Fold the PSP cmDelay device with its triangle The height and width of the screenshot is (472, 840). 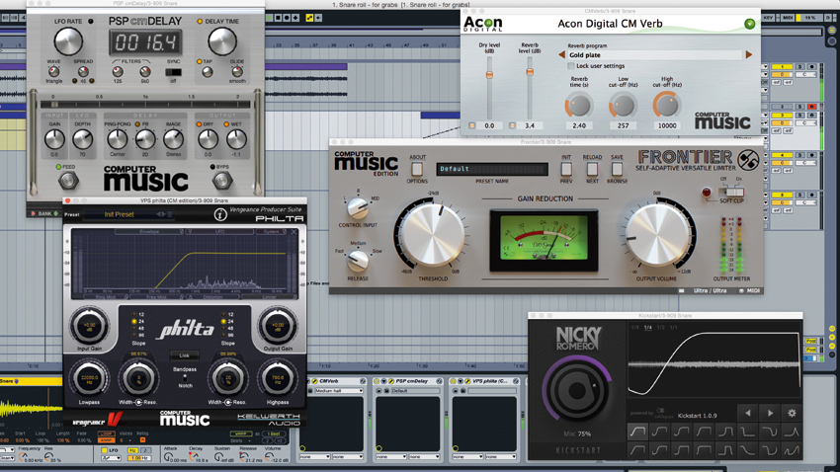[383, 381]
